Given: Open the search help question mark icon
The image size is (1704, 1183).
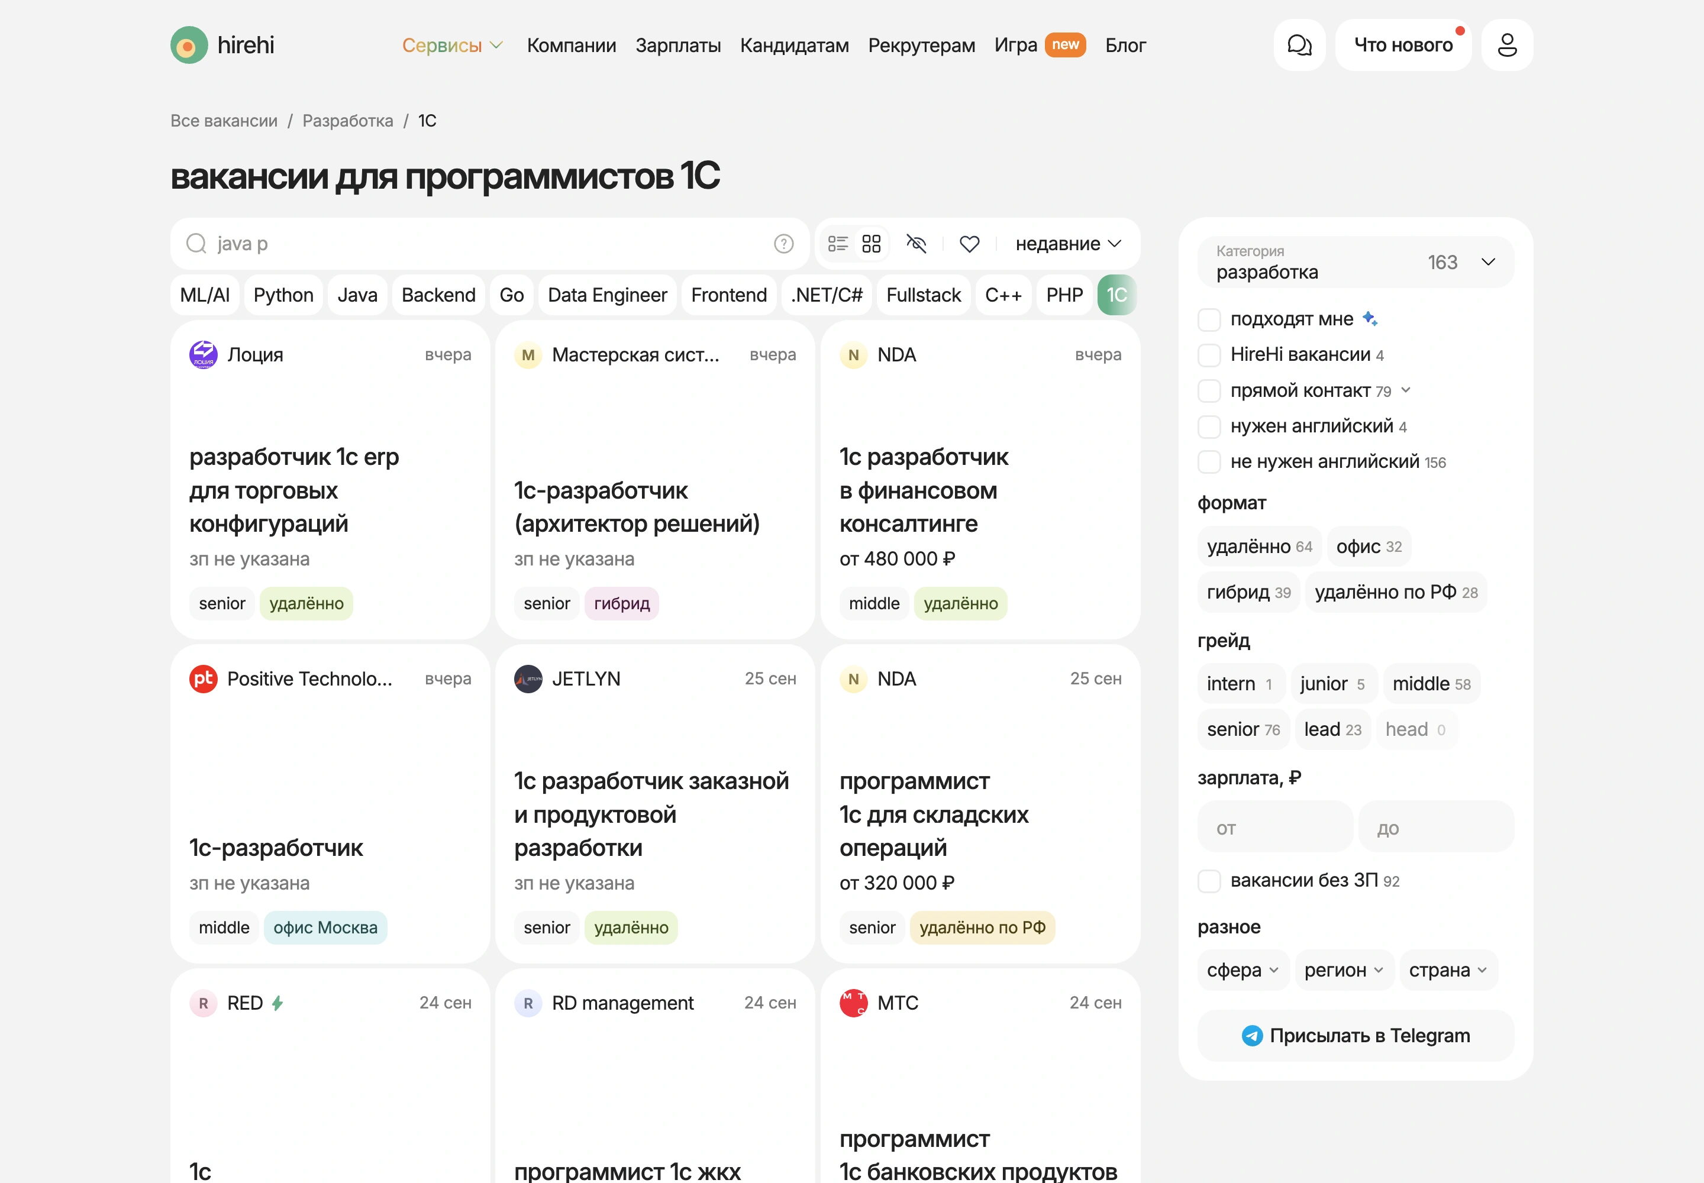Looking at the screenshot, I should point(783,244).
